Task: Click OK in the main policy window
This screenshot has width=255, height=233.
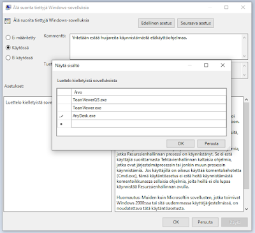Action: tap(176, 222)
